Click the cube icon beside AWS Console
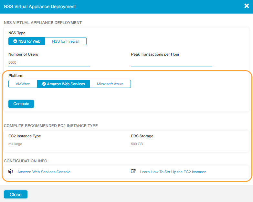Screen dimensions: 253x202 11,172
